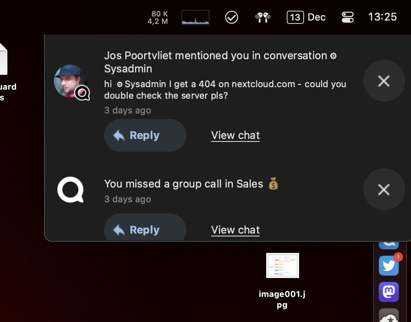Dismiss Jos Poortvliet's notification
This screenshot has height=322, width=411.
coord(383,81)
